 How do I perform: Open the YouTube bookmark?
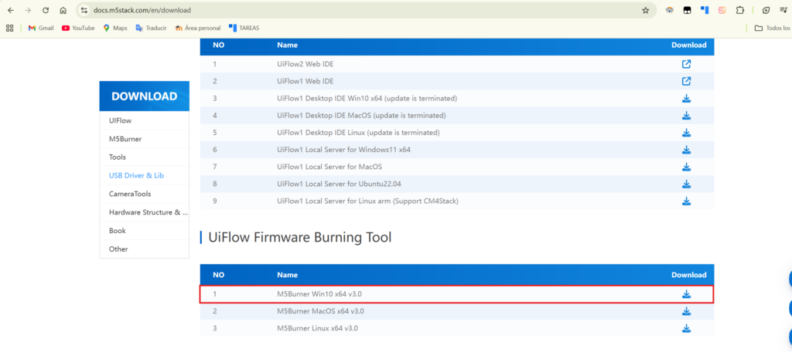pos(77,28)
